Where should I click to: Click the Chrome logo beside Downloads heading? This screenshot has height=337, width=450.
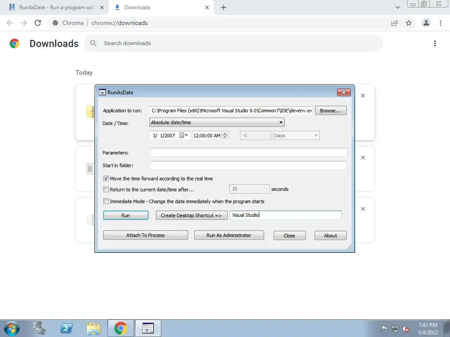pos(15,43)
